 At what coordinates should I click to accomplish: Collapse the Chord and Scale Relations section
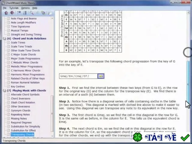click(4, 39)
